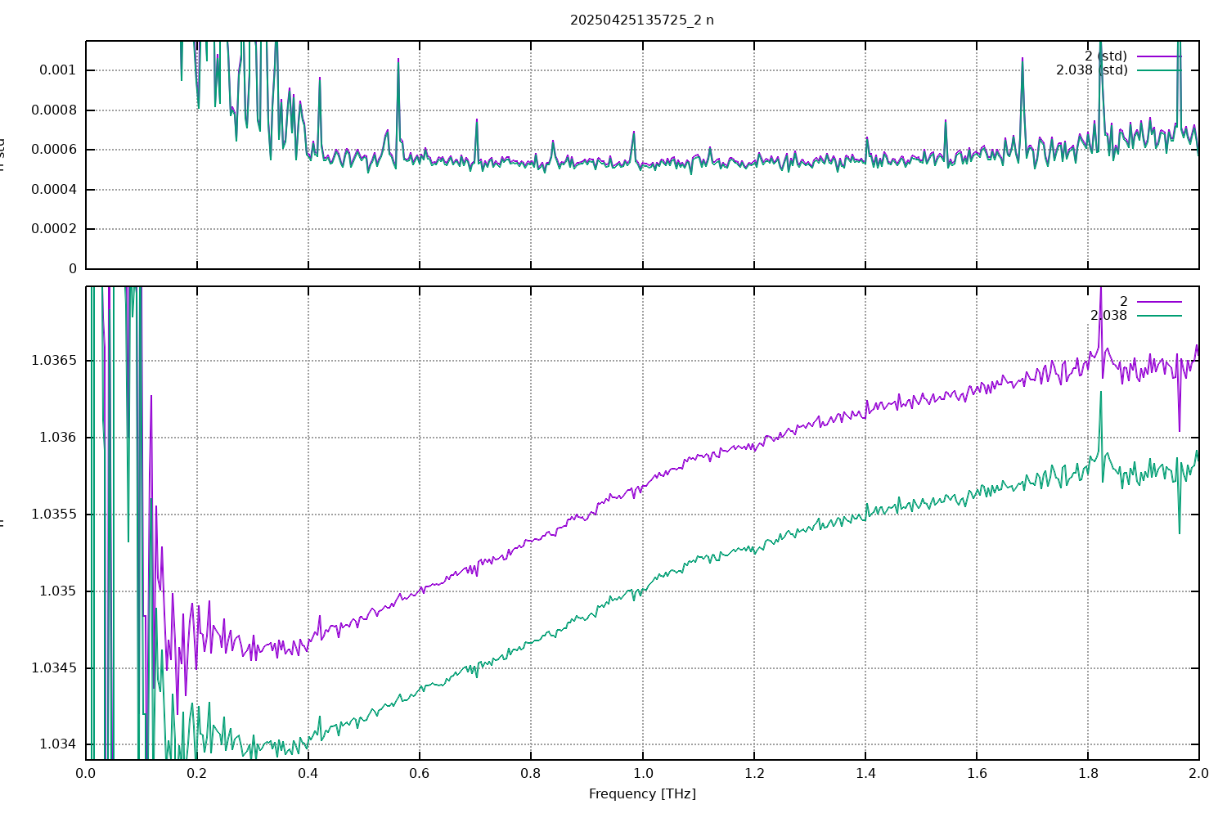Click the 1.8 tick label on the frequency axis
This screenshot has width=1227, height=818.
1087,773
